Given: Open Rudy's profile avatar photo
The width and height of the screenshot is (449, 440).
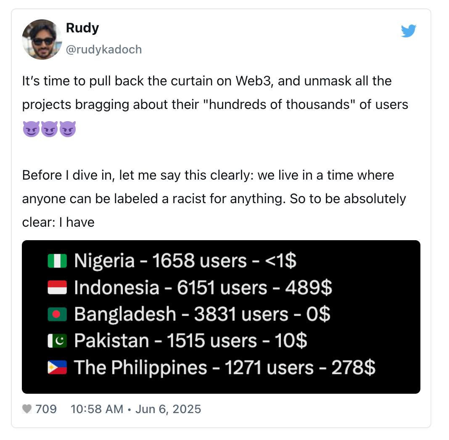Looking at the screenshot, I should 42,40.
